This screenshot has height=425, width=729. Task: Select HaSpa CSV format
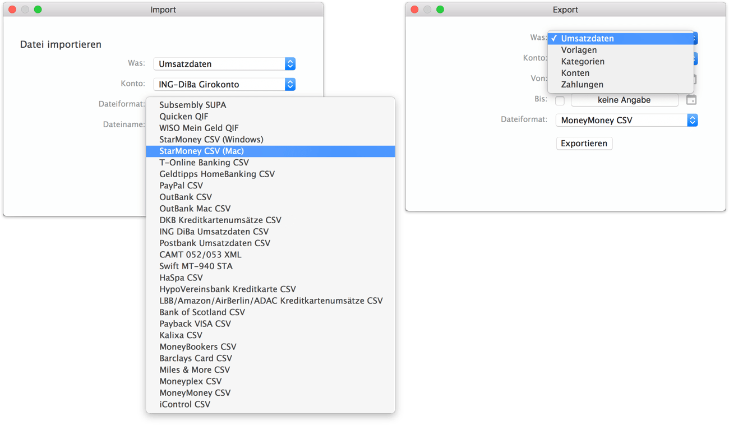(270, 278)
